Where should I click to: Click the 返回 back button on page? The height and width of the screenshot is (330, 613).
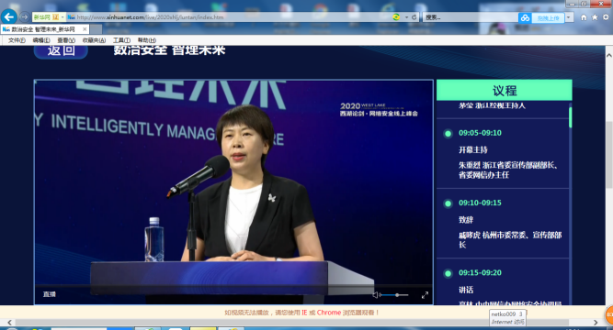[61, 51]
